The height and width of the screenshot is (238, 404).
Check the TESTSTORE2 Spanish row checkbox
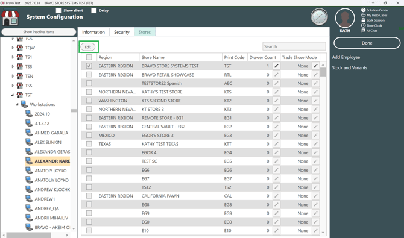[89, 83]
